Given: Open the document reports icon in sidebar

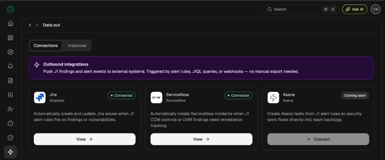Looking at the screenshot, I should coord(10,81).
